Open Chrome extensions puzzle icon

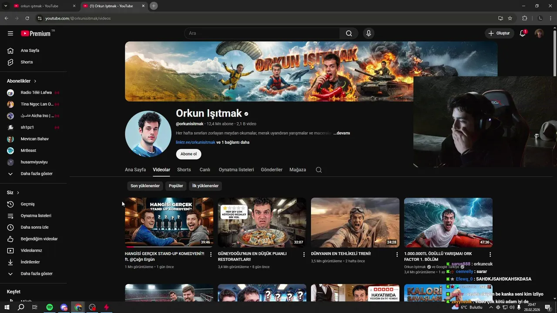tap(524, 18)
